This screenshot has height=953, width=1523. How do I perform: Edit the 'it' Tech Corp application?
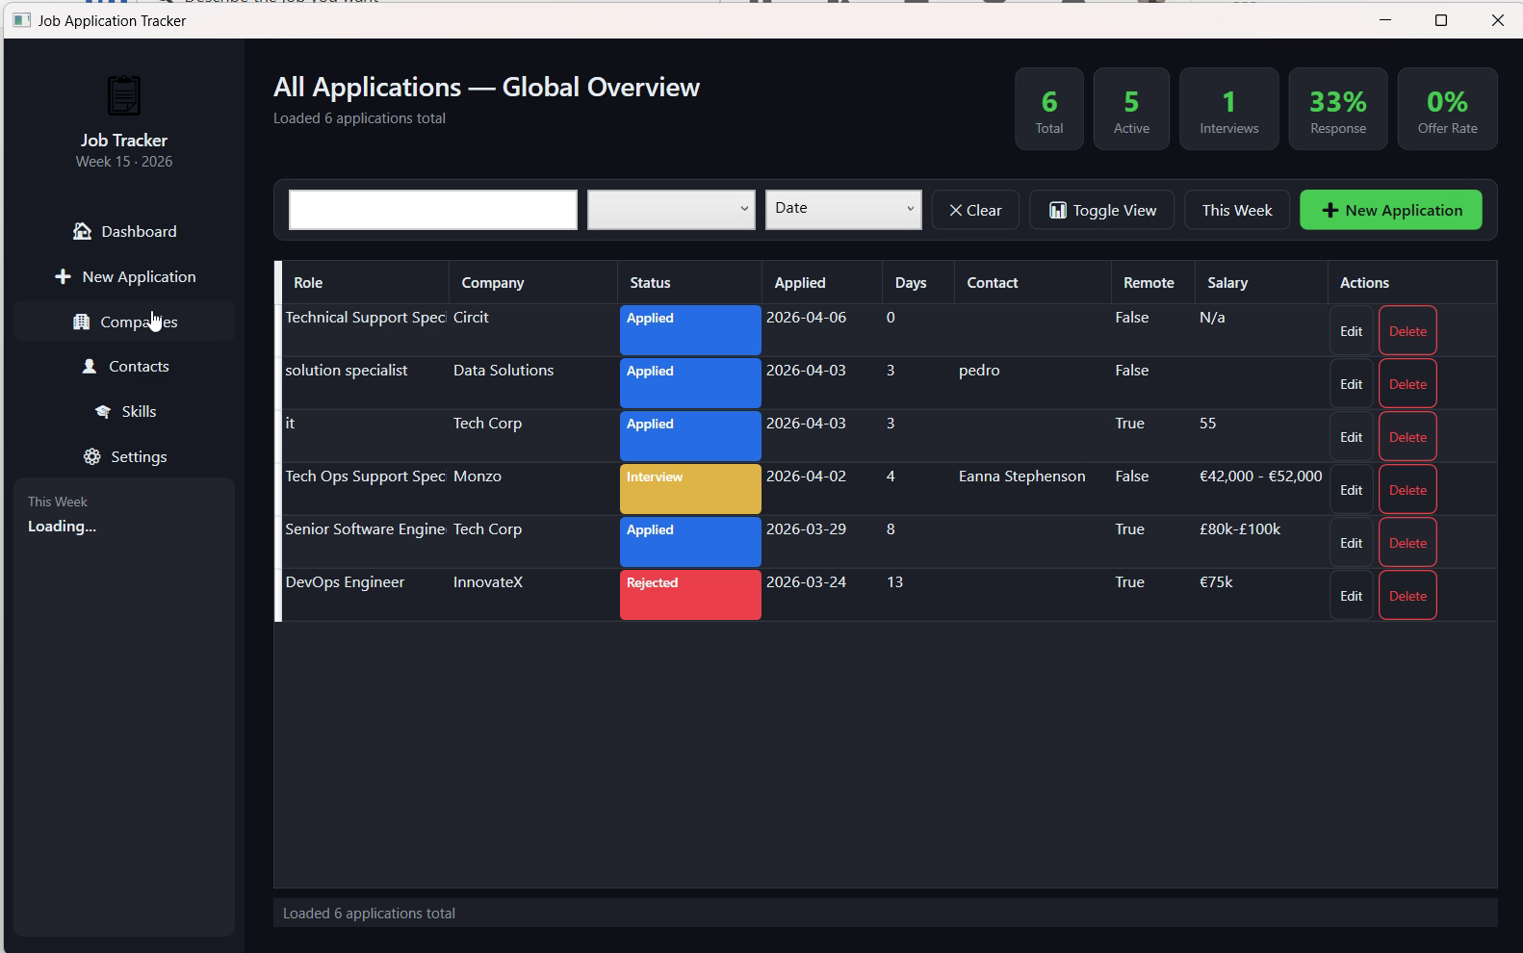(1351, 437)
